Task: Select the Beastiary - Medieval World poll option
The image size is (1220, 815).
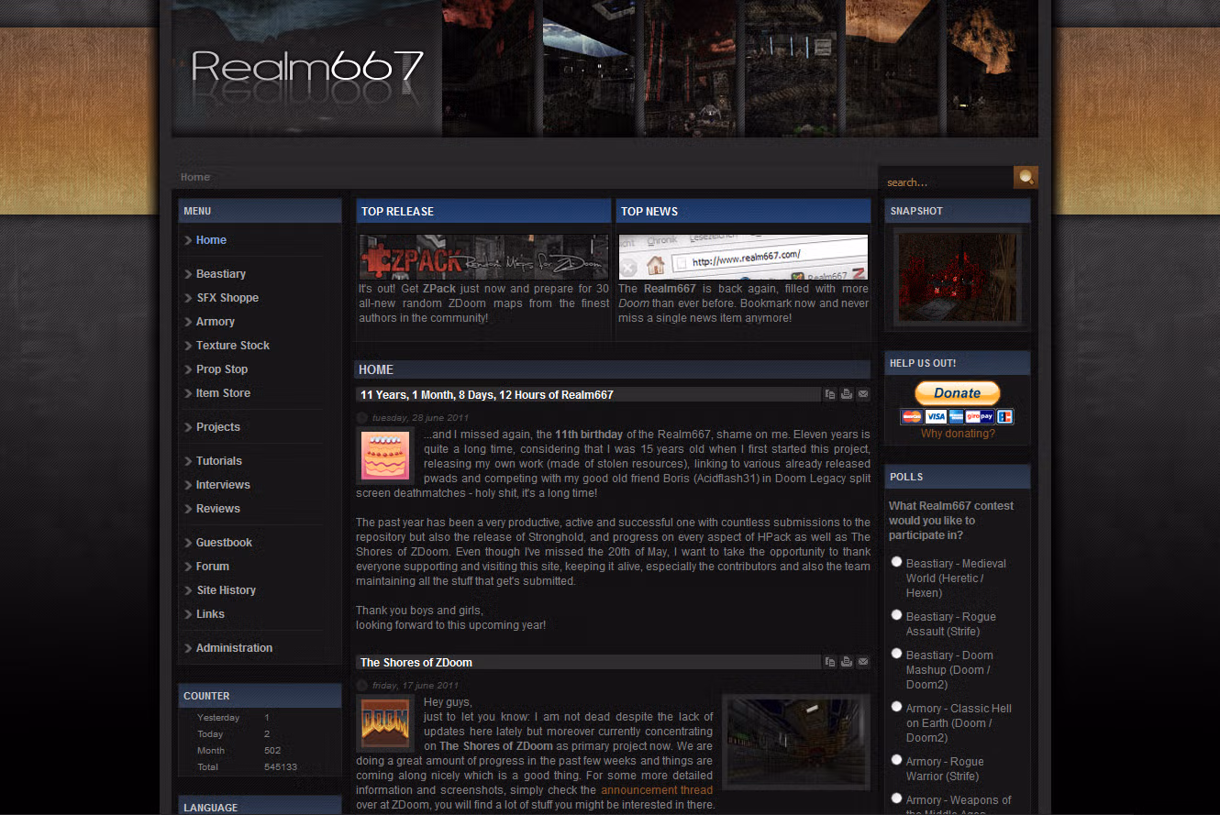Action: click(897, 562)
